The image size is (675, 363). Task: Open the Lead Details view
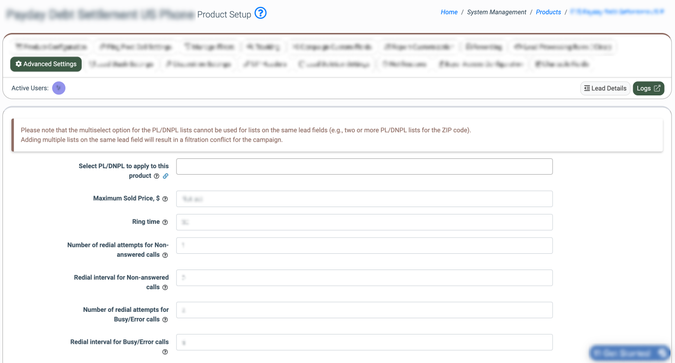tap(605, 89)
